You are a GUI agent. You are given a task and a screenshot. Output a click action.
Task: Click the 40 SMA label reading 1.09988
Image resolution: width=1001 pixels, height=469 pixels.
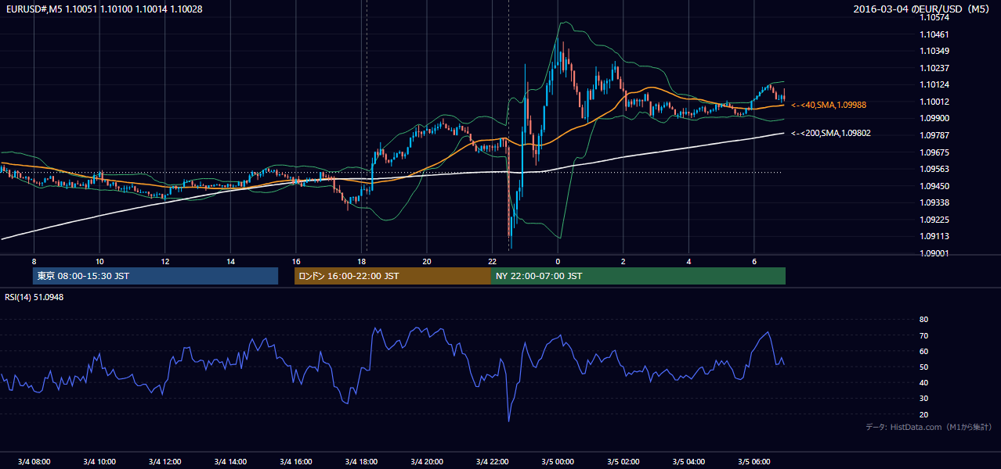coord(829,105)
